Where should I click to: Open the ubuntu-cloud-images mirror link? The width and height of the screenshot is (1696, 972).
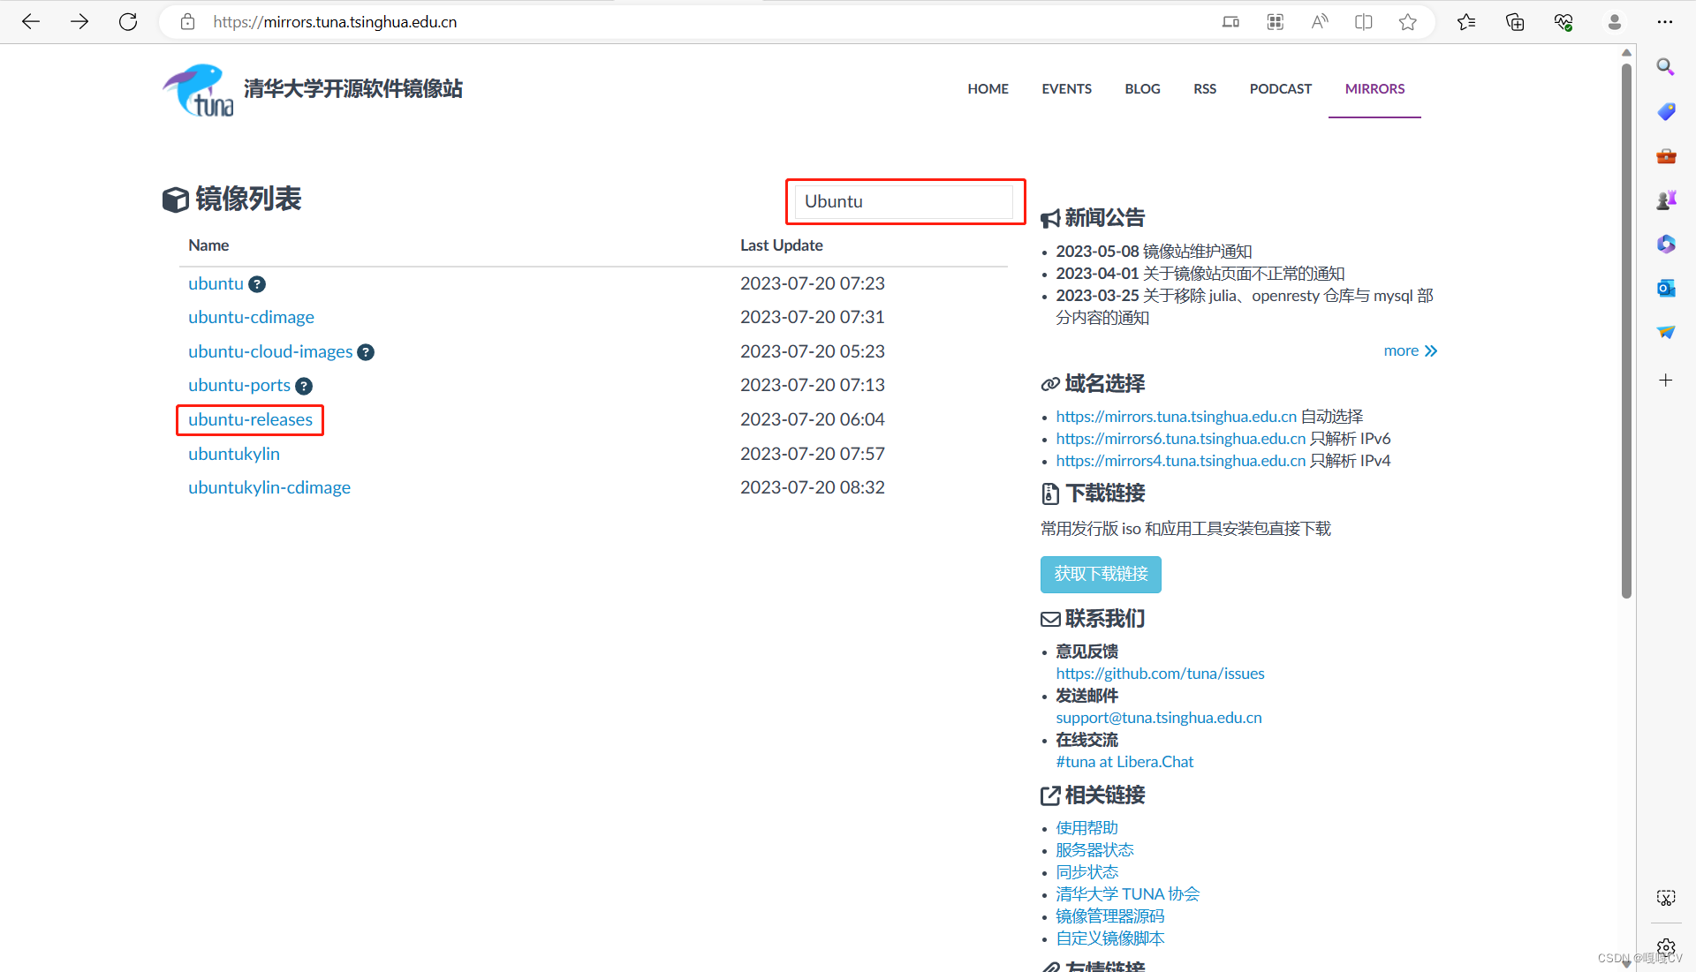pyautogui.click(x=270, y=351)
